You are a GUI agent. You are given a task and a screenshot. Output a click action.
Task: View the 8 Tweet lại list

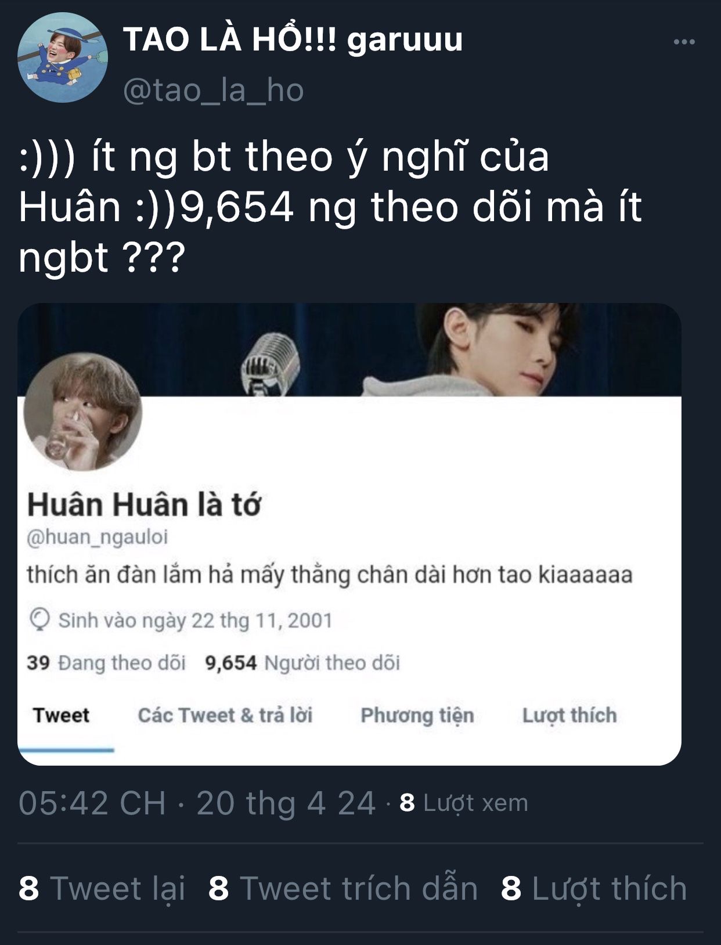[x=102, y=889]
